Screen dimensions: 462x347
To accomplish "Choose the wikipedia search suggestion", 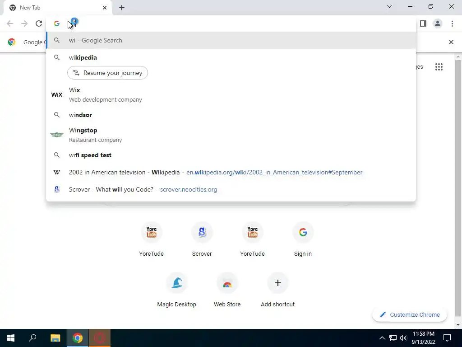I will (231, 57).
